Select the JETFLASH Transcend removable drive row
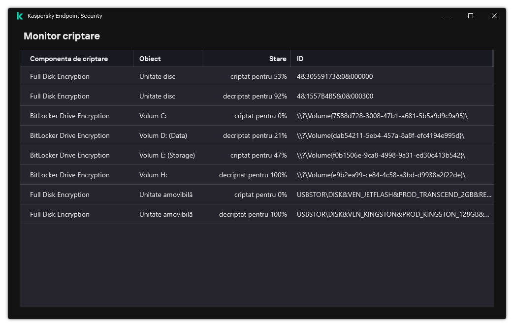This screenshot has width=514, height=327. tap(394, 195)
